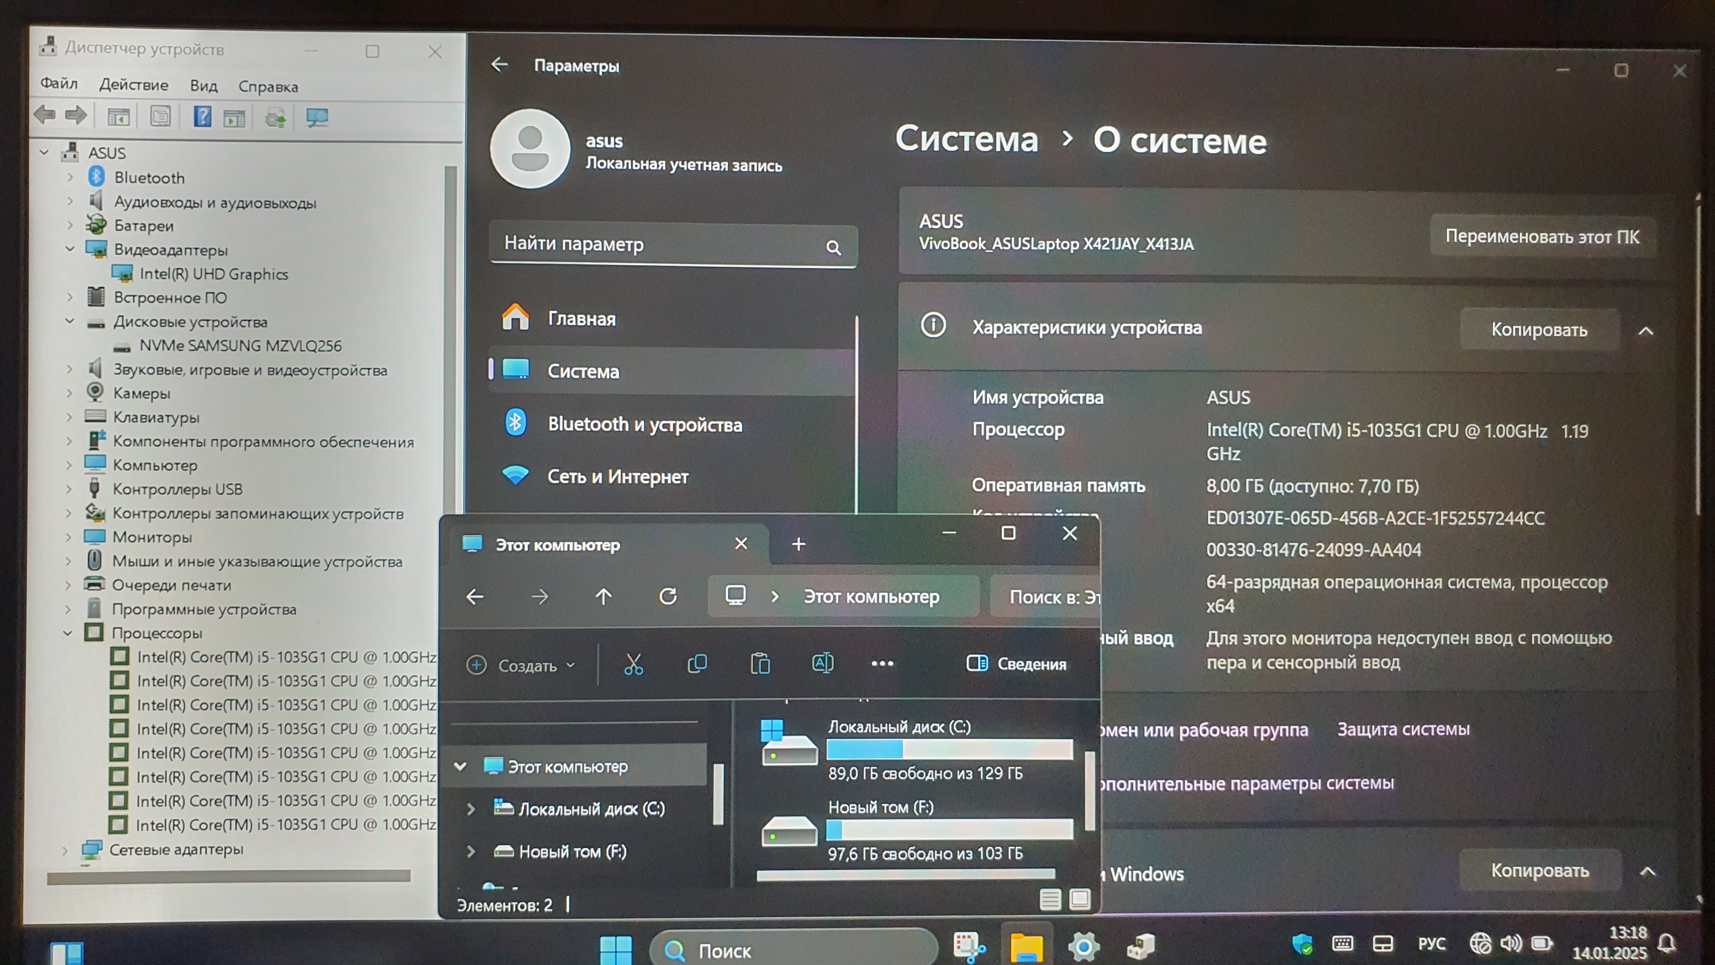Expand the Bluetooth node in device tree
The image size is (1715, 965).
point(70,178)
